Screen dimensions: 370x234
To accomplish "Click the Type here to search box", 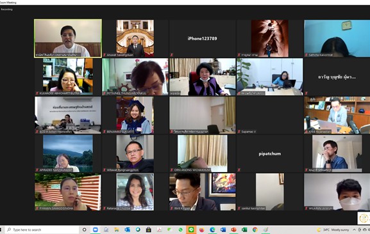I will (42, 230).
